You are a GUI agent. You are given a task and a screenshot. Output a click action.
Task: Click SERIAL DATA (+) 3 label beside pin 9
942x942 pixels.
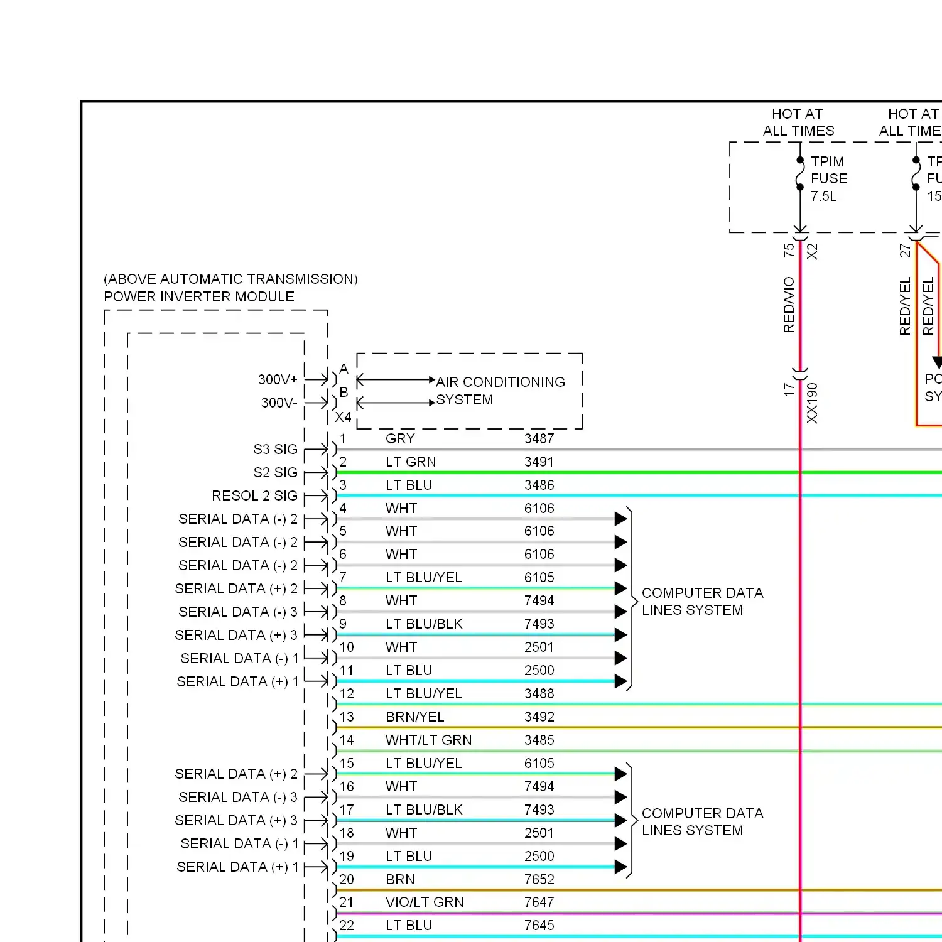[236, 635]
